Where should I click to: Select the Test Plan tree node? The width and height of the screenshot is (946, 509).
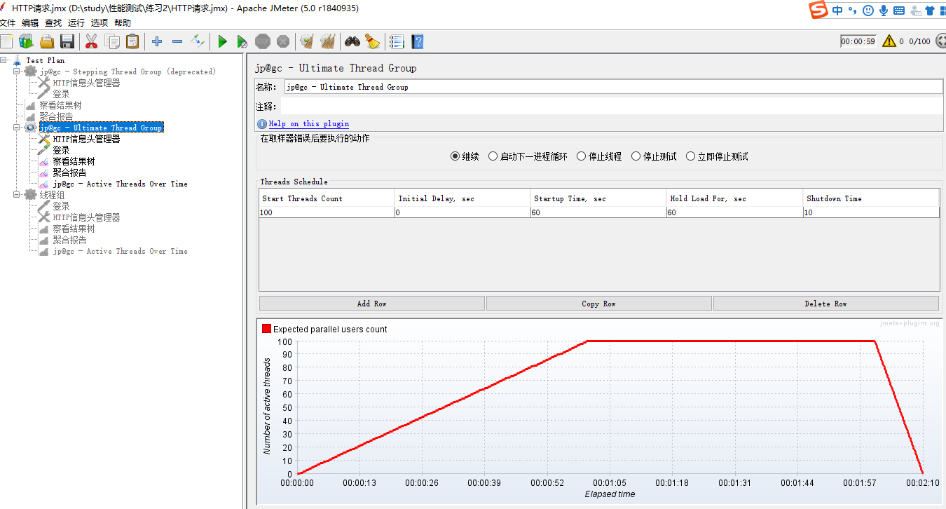(x=46, y=60)
